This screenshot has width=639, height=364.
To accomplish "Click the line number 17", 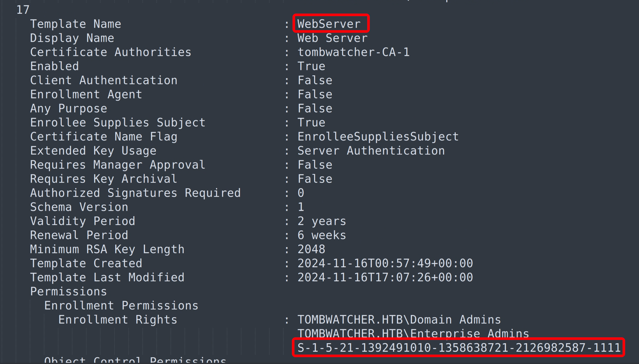I will (x=23, y=10).
